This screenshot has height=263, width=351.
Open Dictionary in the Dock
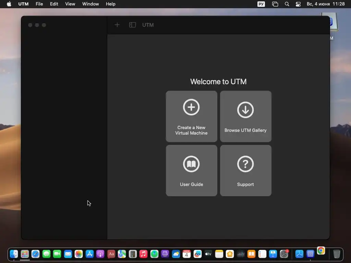111,254
